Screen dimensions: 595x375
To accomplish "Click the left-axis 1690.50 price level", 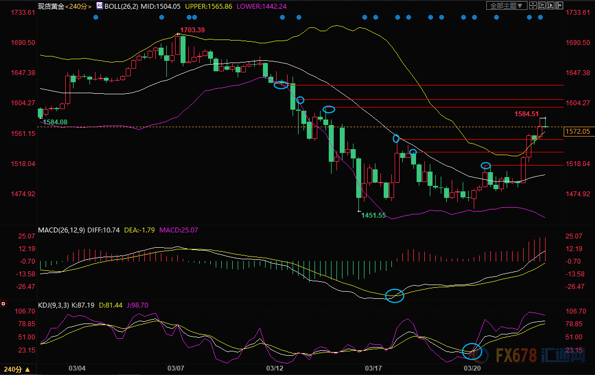I will click(23, 43).
